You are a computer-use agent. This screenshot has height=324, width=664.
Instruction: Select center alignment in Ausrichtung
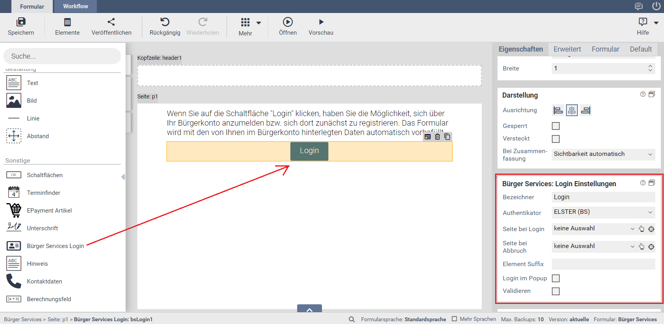click(572, 110)
